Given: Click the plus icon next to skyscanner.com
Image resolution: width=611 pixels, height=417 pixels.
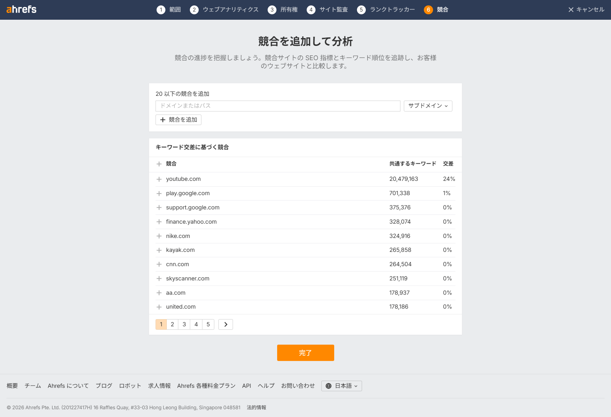Looking at the screenshot, I should click(x=159, y=278).
